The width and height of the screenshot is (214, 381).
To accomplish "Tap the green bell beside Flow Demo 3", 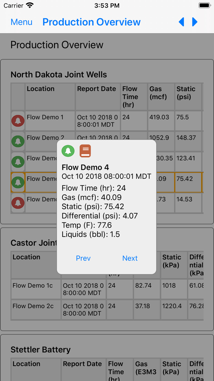I will 18,162.
